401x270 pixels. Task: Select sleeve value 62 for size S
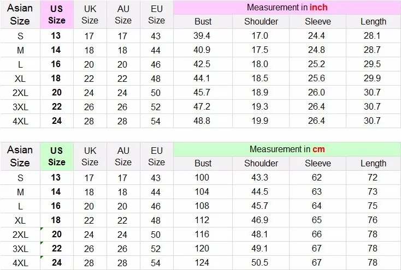click(317, 177)
